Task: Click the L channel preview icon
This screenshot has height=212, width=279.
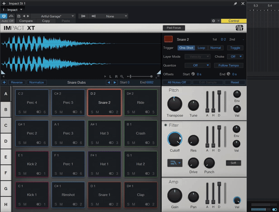Action: click(110, 77)
